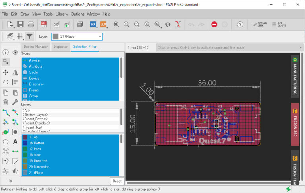
Task: Toggle layer visibility with the eye icon
Action: pos(15,52)
